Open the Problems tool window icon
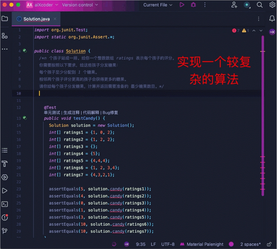The width and height of the screenshot is (277, 249). 5,218
